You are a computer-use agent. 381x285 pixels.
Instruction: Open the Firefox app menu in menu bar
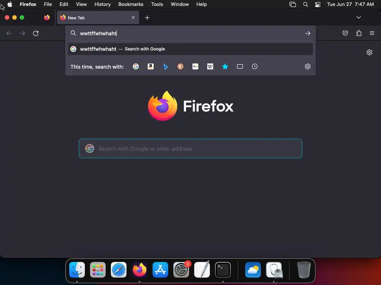coord(28,4)
